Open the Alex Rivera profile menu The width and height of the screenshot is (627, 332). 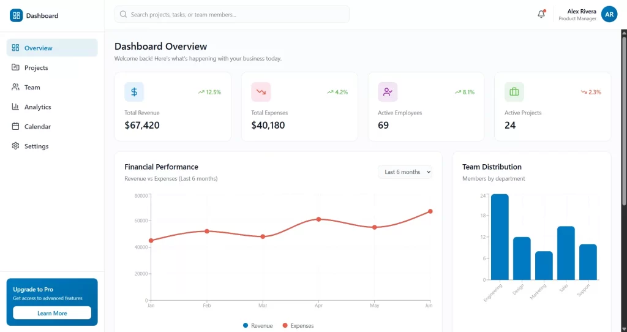(x=577, y=14)
